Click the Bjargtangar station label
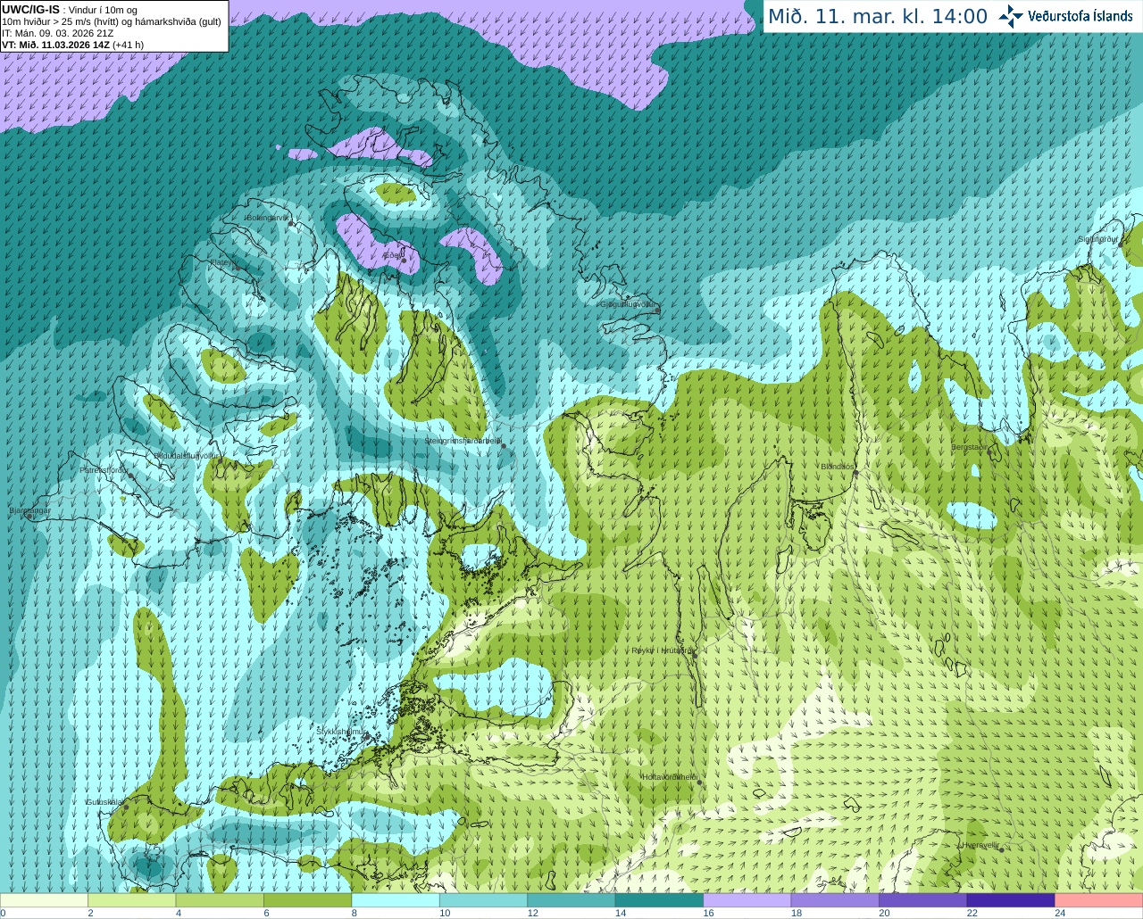This screenshot has width=1143, height=919. click(x=30, y=510)
